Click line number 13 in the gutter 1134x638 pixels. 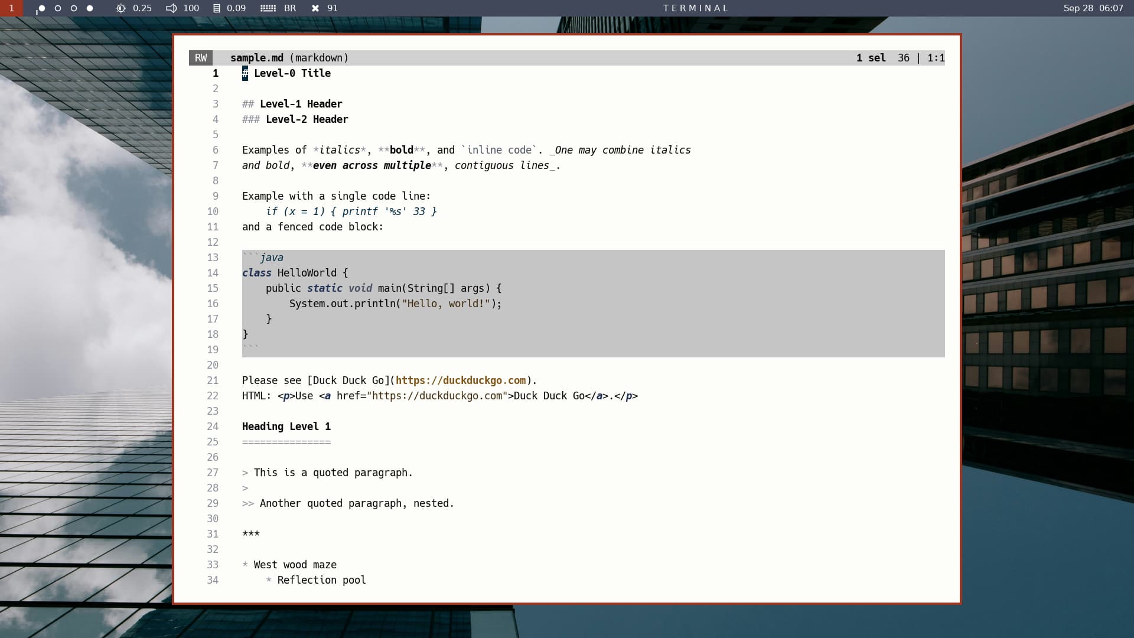213,258
